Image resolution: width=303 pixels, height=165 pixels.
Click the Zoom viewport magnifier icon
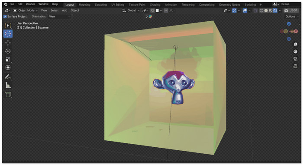click(x=295, y=45)
